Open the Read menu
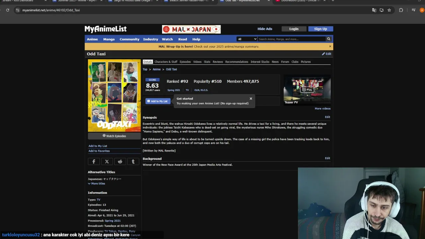This screenshot has width=425, height=239. tap(183, 39)
